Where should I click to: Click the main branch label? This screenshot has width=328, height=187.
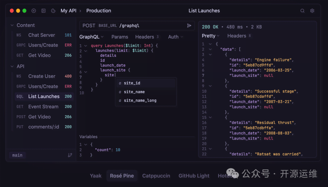[x=17, y=155]
